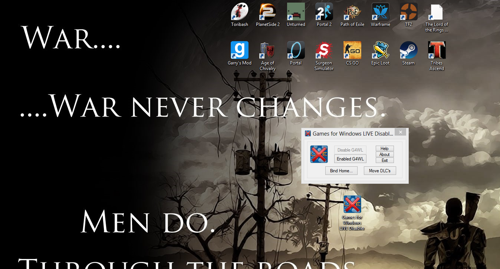Click the Disabler window title bar icon

pyautogui.click(x=307, y=133)
